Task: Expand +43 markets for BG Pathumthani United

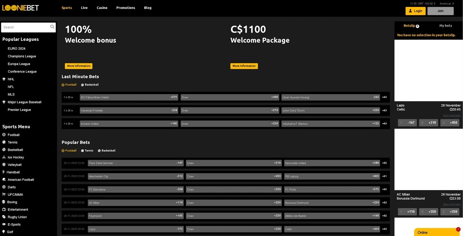Action: click(x=384, y=97)
